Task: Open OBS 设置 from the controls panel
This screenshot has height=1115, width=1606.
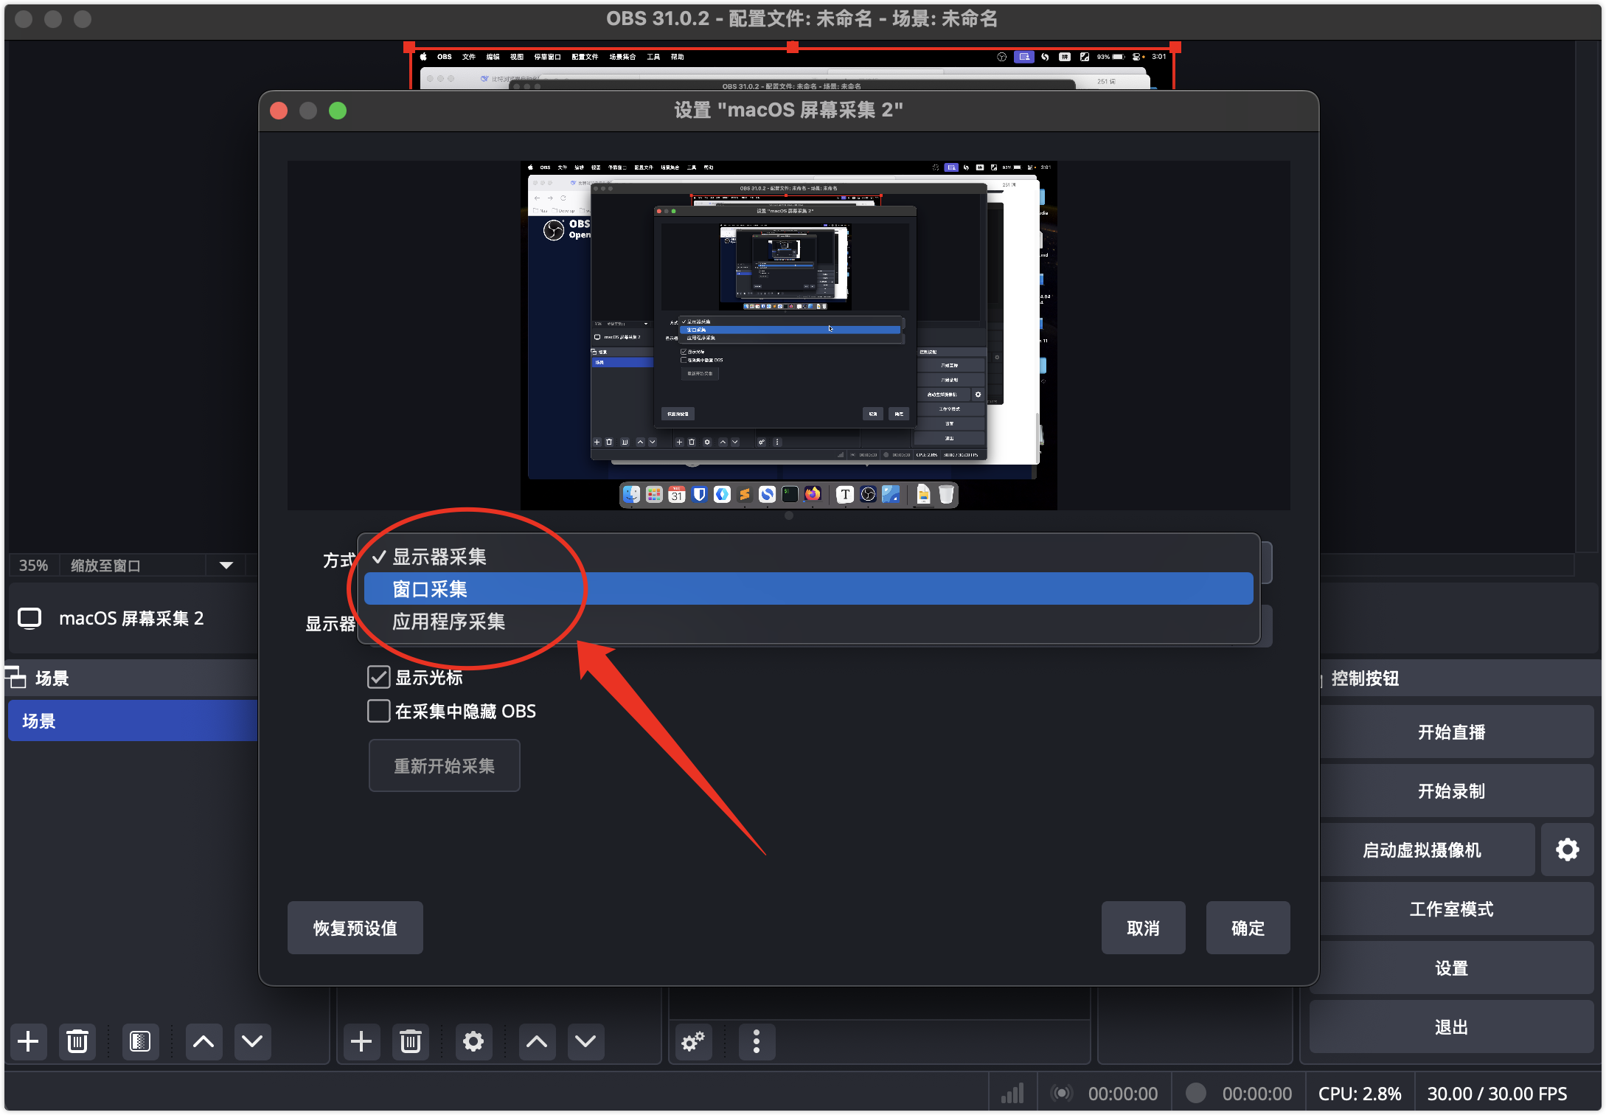Action: pos(1451,968)
